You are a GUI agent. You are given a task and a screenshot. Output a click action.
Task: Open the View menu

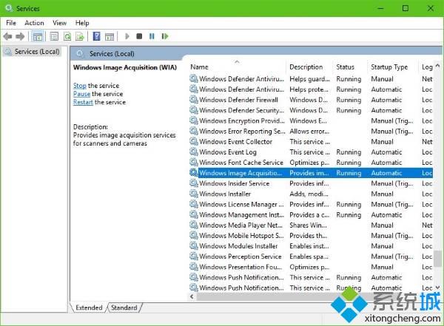59,23
